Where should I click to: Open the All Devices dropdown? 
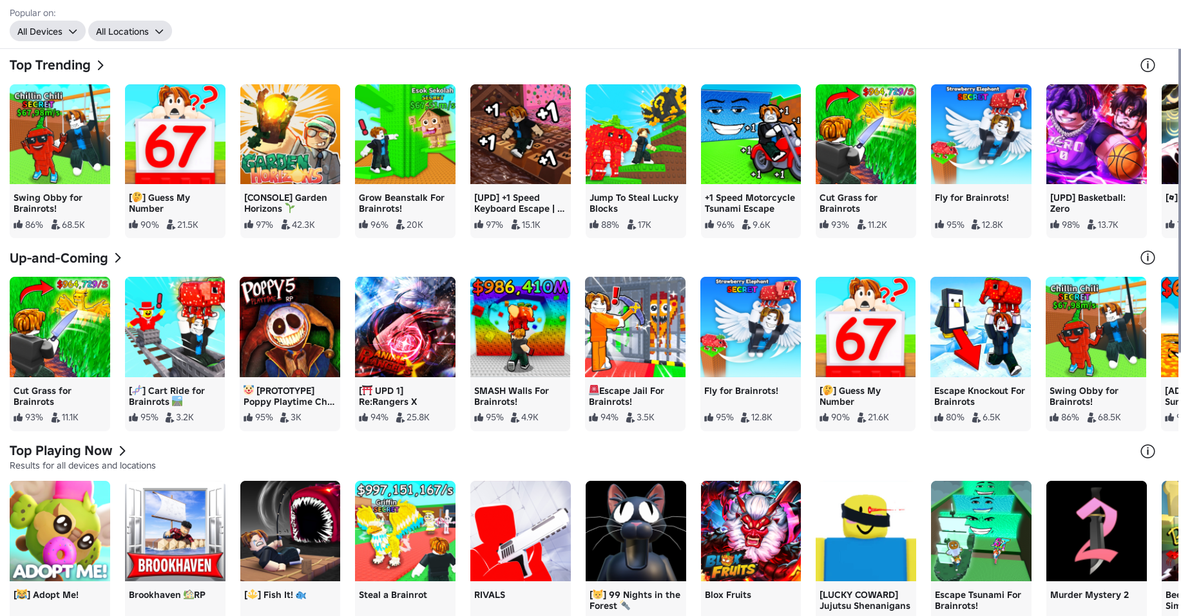coord(48,31)
